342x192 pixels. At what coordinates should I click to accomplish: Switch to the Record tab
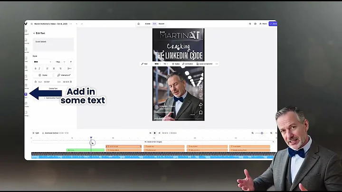click(161, 24)
